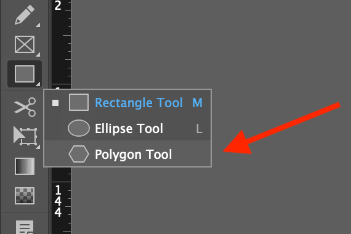
Task: Select the Scissors tool
Action: (x=25, y=107)
